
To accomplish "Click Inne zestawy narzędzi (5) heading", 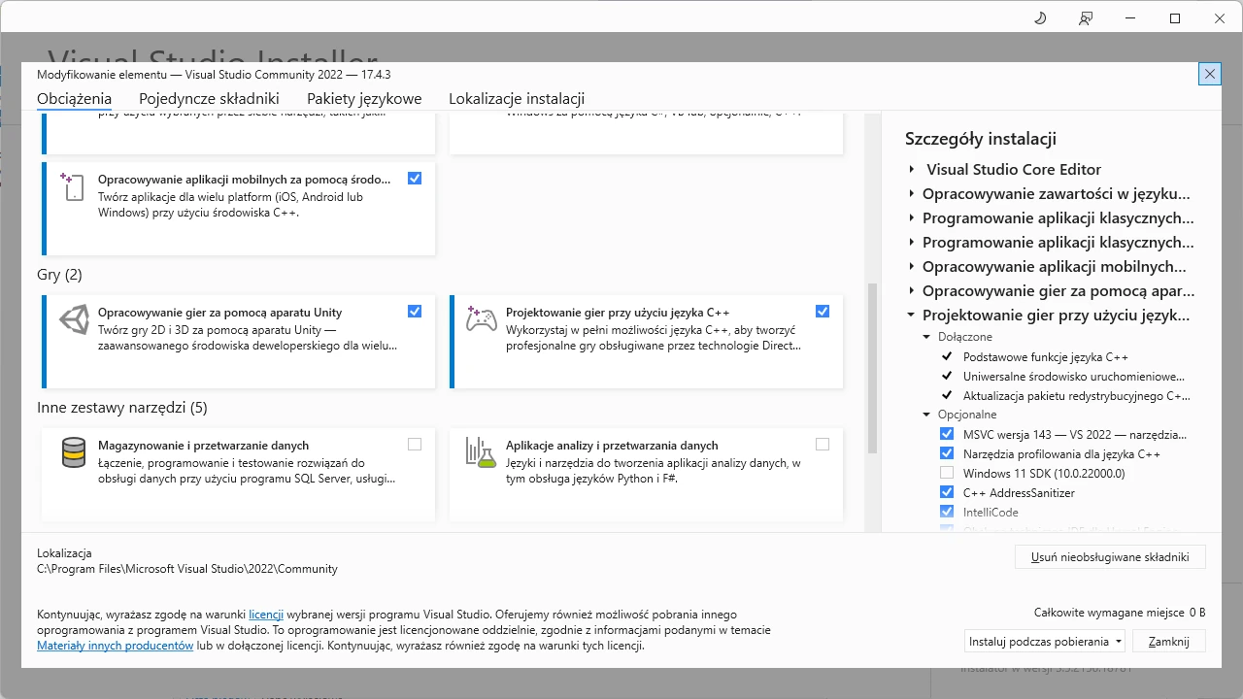I will [122, 408].
